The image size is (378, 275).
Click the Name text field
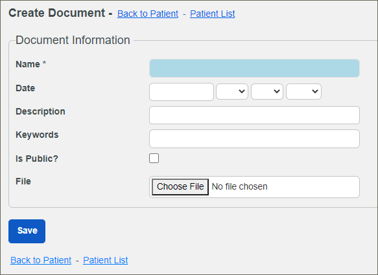coord(254,69)
